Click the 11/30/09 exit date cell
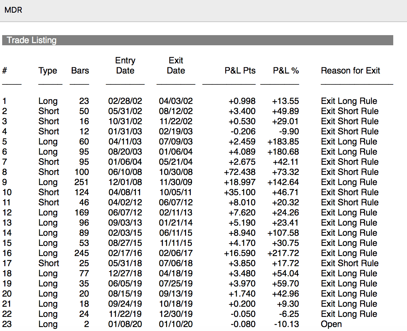This screenshot has height=331, width=407. click(x=176, y=182)
